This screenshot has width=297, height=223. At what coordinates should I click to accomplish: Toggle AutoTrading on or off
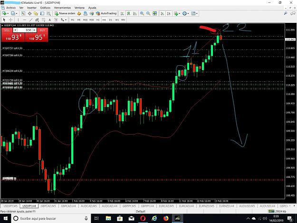pyautogui.click(x=106, y=13)
